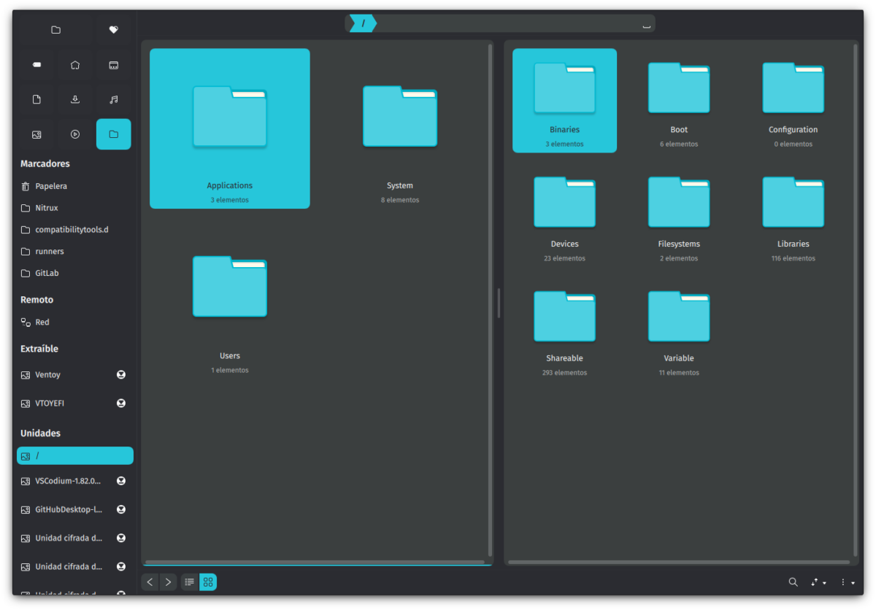Switch to list view mode
The height and width of the screenshot is (610, 876).
[189, 582]
